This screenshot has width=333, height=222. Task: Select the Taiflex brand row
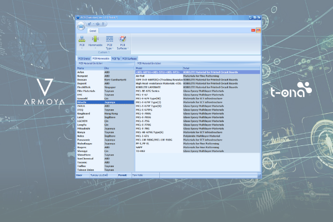click(105, 166)
